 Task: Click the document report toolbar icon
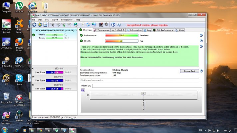[83, 25]
